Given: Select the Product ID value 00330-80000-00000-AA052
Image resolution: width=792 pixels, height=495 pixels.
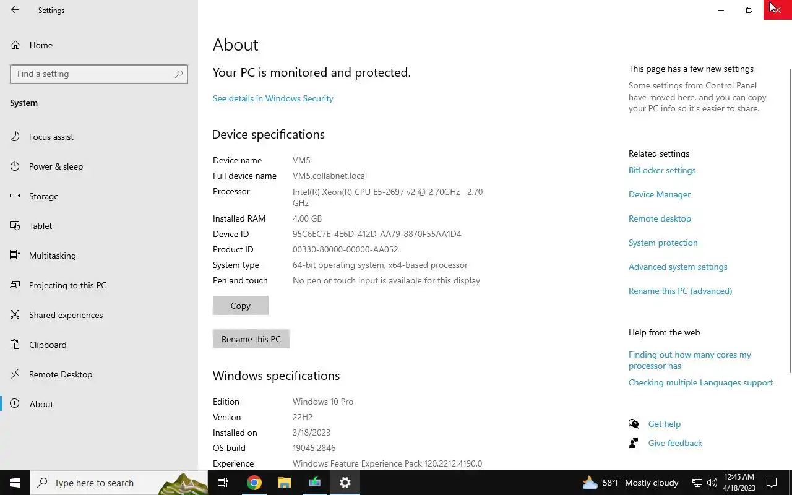Looking at the screenshot, I should click(x=345, y=249).
